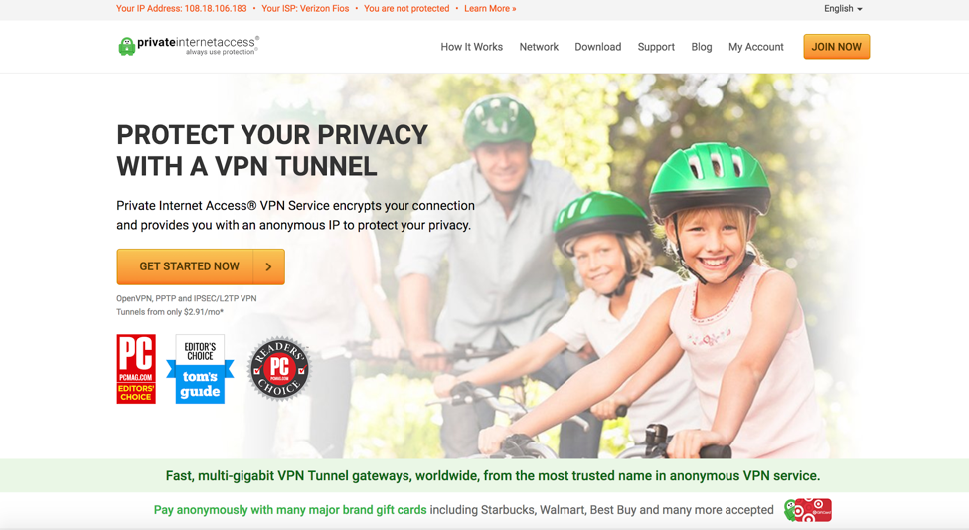Click 'Pay anonymously with many major brand gift cards'

point(290,510)
